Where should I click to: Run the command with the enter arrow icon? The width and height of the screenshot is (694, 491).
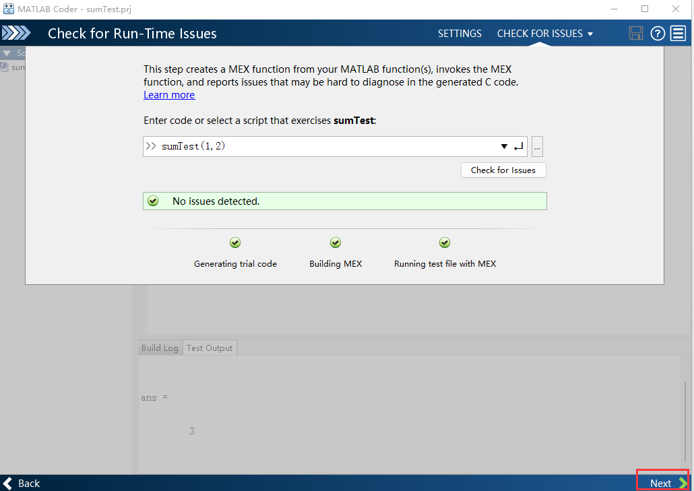tap(518, 146)
